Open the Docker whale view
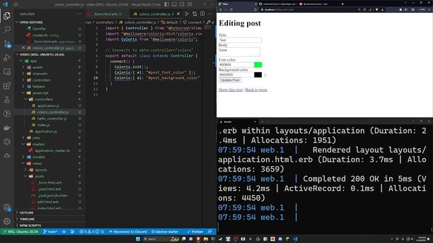This screenshot has width=433, height=243. tap(7, 128)
